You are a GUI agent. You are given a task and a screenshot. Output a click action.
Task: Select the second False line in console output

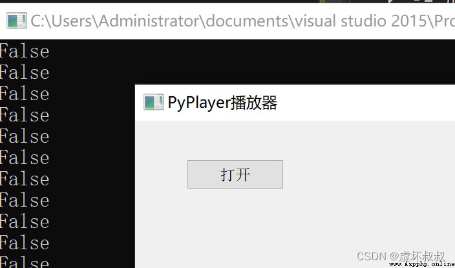click(25, 72)
